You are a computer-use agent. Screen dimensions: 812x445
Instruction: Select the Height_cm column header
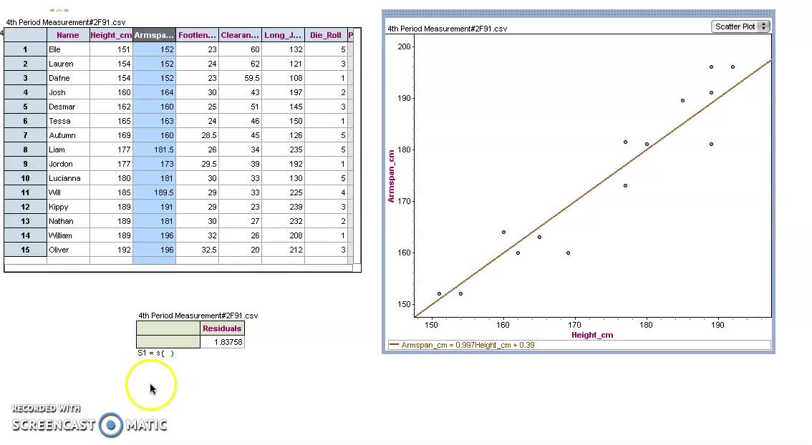point(110,34)
